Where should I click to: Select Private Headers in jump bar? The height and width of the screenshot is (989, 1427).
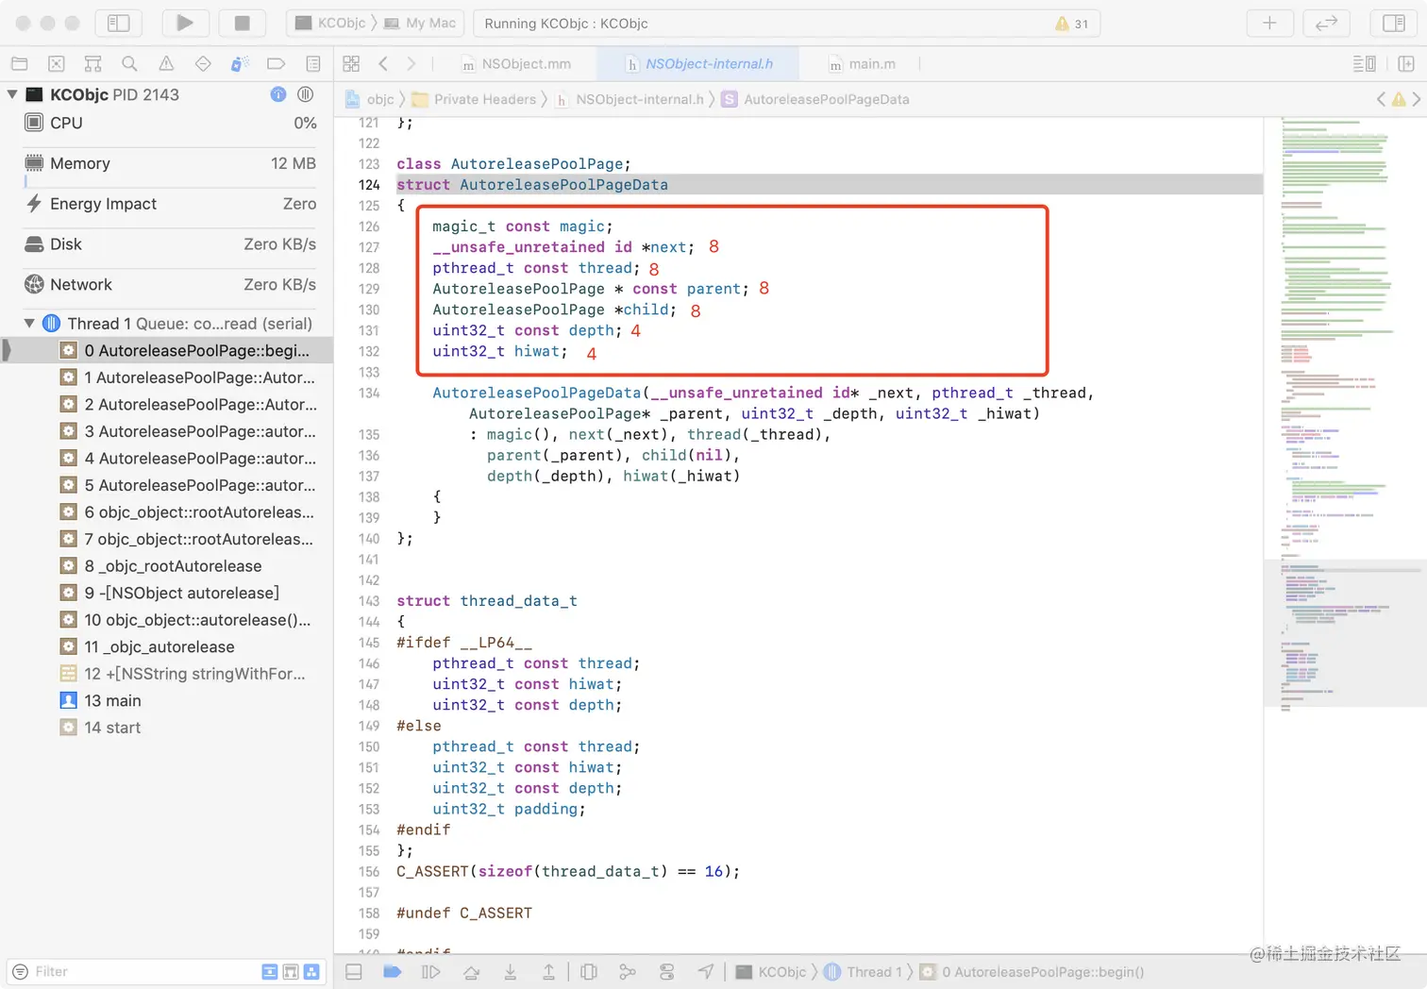[x=474, y=99]
